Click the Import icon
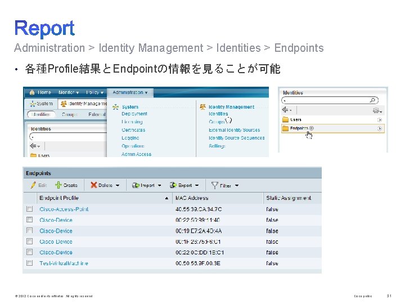 tap(136, 185)
